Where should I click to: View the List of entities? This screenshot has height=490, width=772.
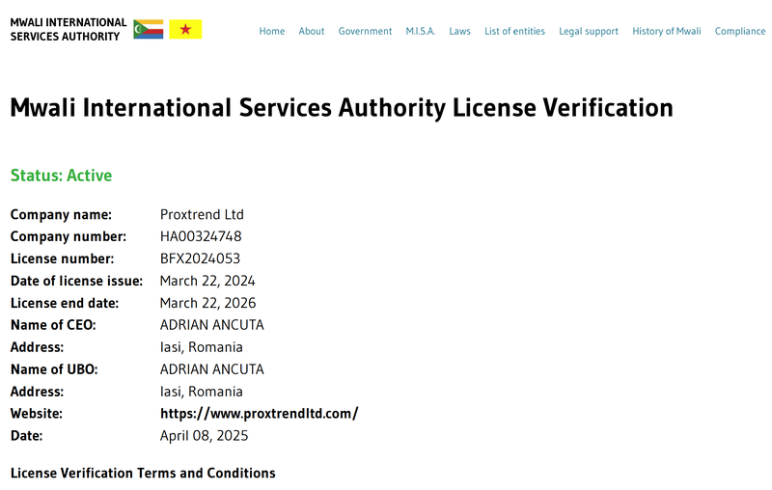point(514,31)
